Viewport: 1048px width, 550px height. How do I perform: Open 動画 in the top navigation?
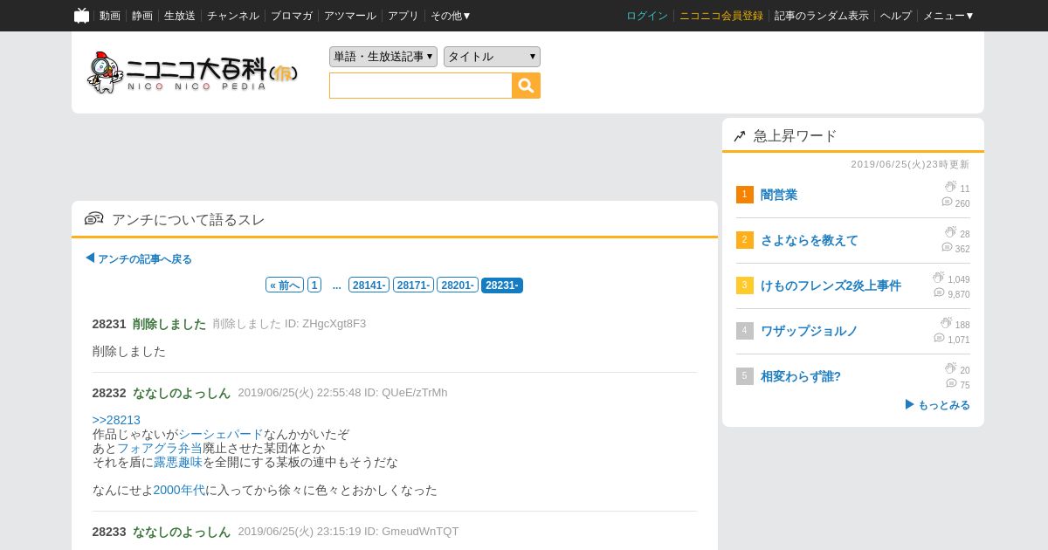point(110,16)
